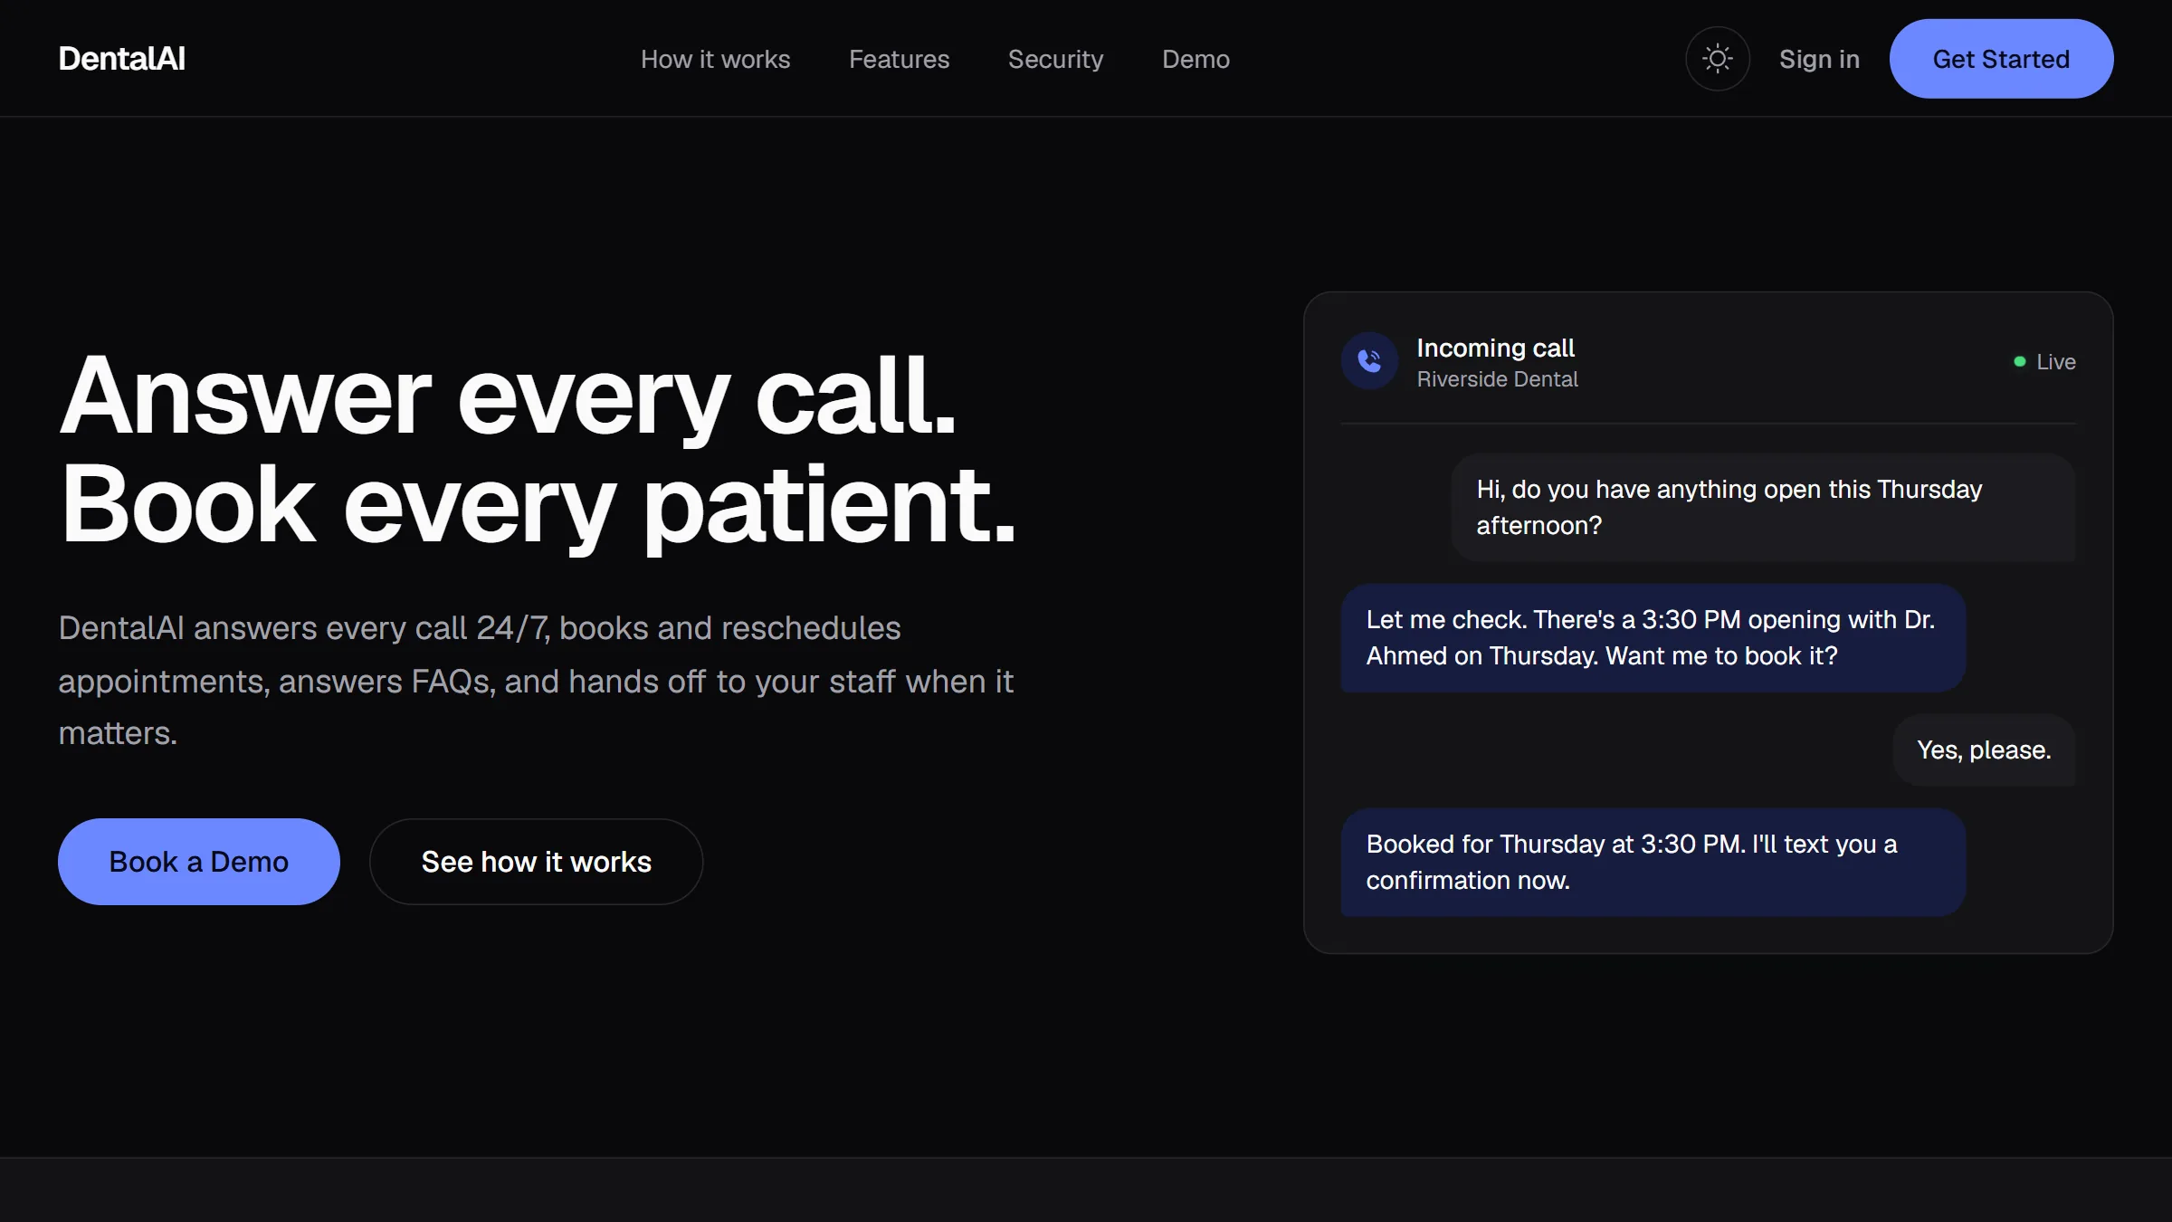Click the Book a Demo button
The height and width of the screenshot is (1222, 2172).
tap(199, 862)
